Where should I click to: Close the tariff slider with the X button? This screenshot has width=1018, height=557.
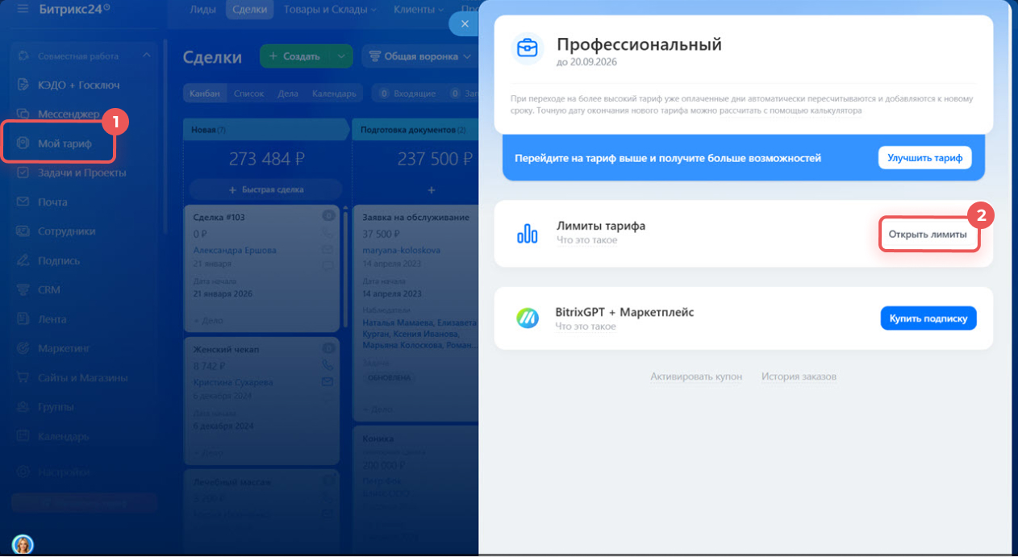click(x=464, y=24)
